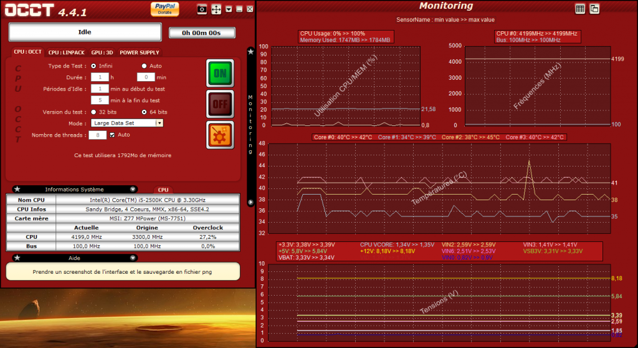The height and width of the screenshot is (348, 638).
Task: Click the idle minutes at test start field
Action: [x=100, y=89]
